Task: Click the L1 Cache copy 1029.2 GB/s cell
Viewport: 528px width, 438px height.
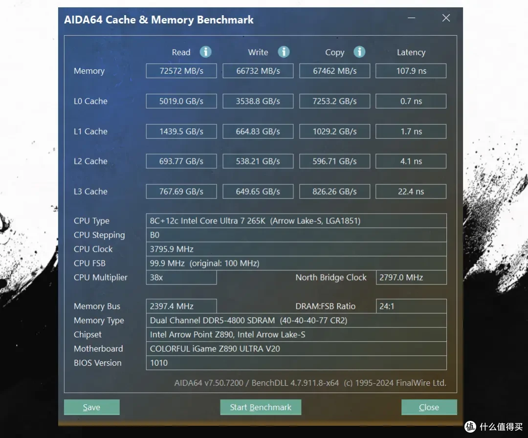Action: 335,131
